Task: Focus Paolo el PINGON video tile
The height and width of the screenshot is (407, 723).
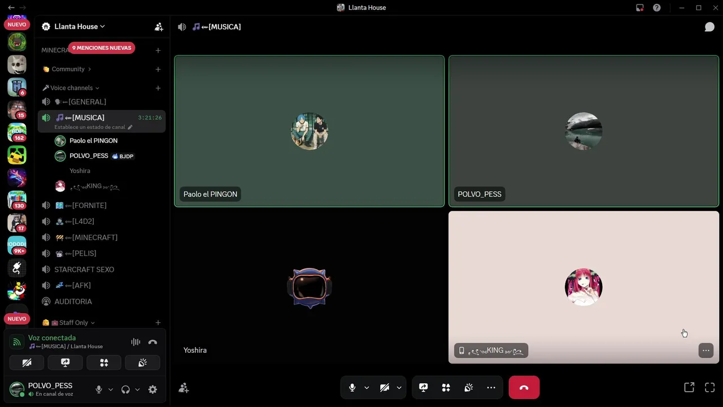Action: (310, 131)
